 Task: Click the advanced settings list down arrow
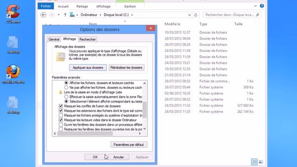click(144, 129)
